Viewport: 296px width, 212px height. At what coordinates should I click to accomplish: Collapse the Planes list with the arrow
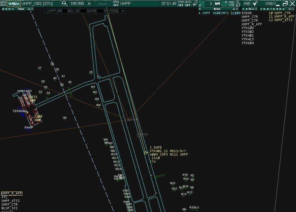point(29,9)
